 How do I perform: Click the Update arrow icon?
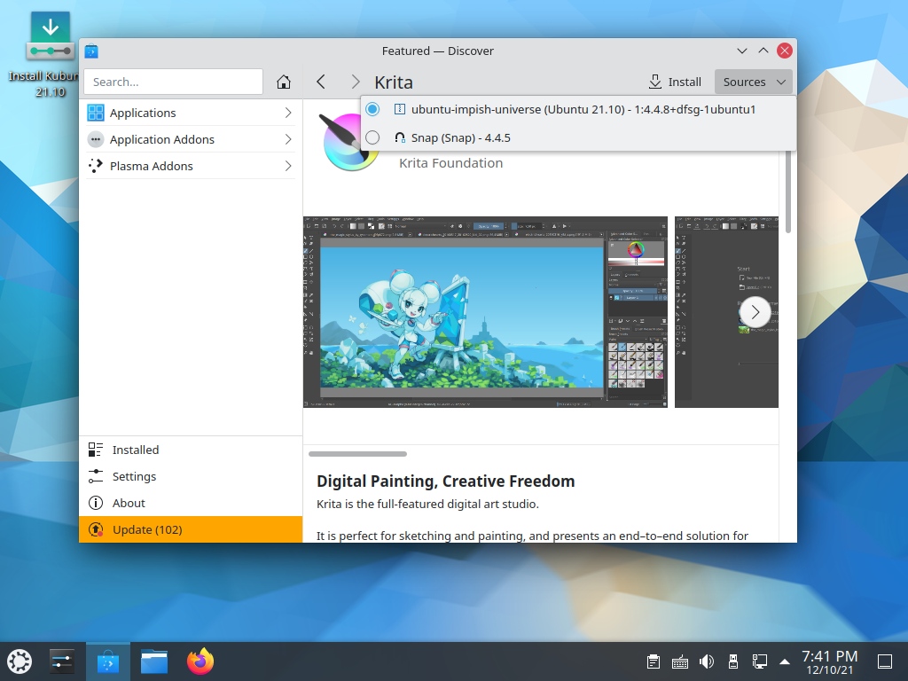pos(96,529)
